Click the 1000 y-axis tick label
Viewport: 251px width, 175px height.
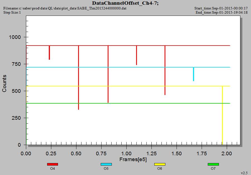pos(15,37)
